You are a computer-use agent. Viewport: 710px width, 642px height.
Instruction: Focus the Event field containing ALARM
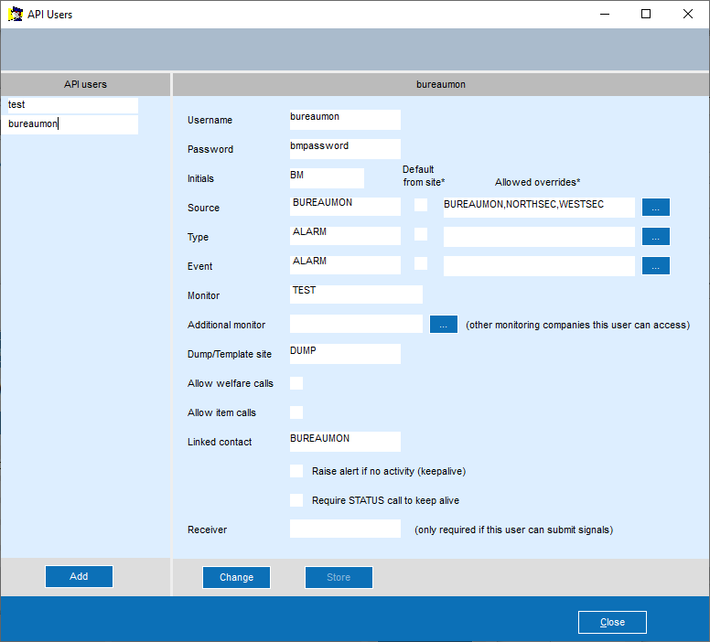click(345, 265)
